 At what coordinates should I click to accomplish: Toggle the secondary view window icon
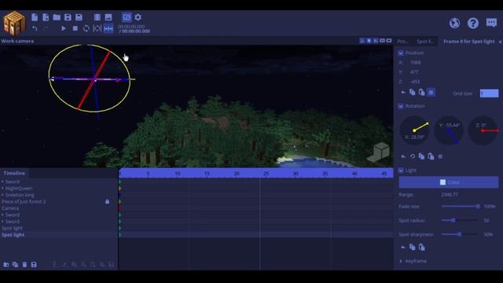(127, 17)
